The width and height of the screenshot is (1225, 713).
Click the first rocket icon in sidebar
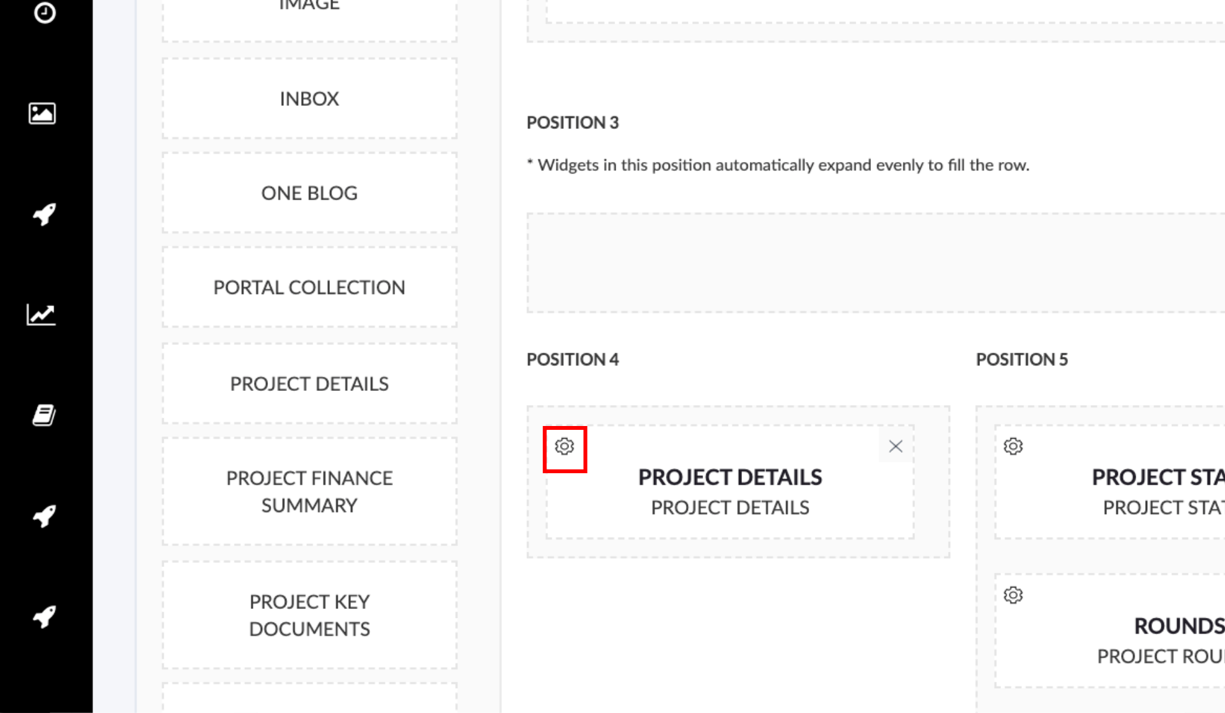coord(44,214)
